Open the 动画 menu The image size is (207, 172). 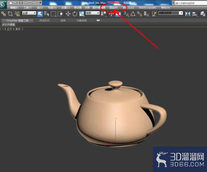87,8
